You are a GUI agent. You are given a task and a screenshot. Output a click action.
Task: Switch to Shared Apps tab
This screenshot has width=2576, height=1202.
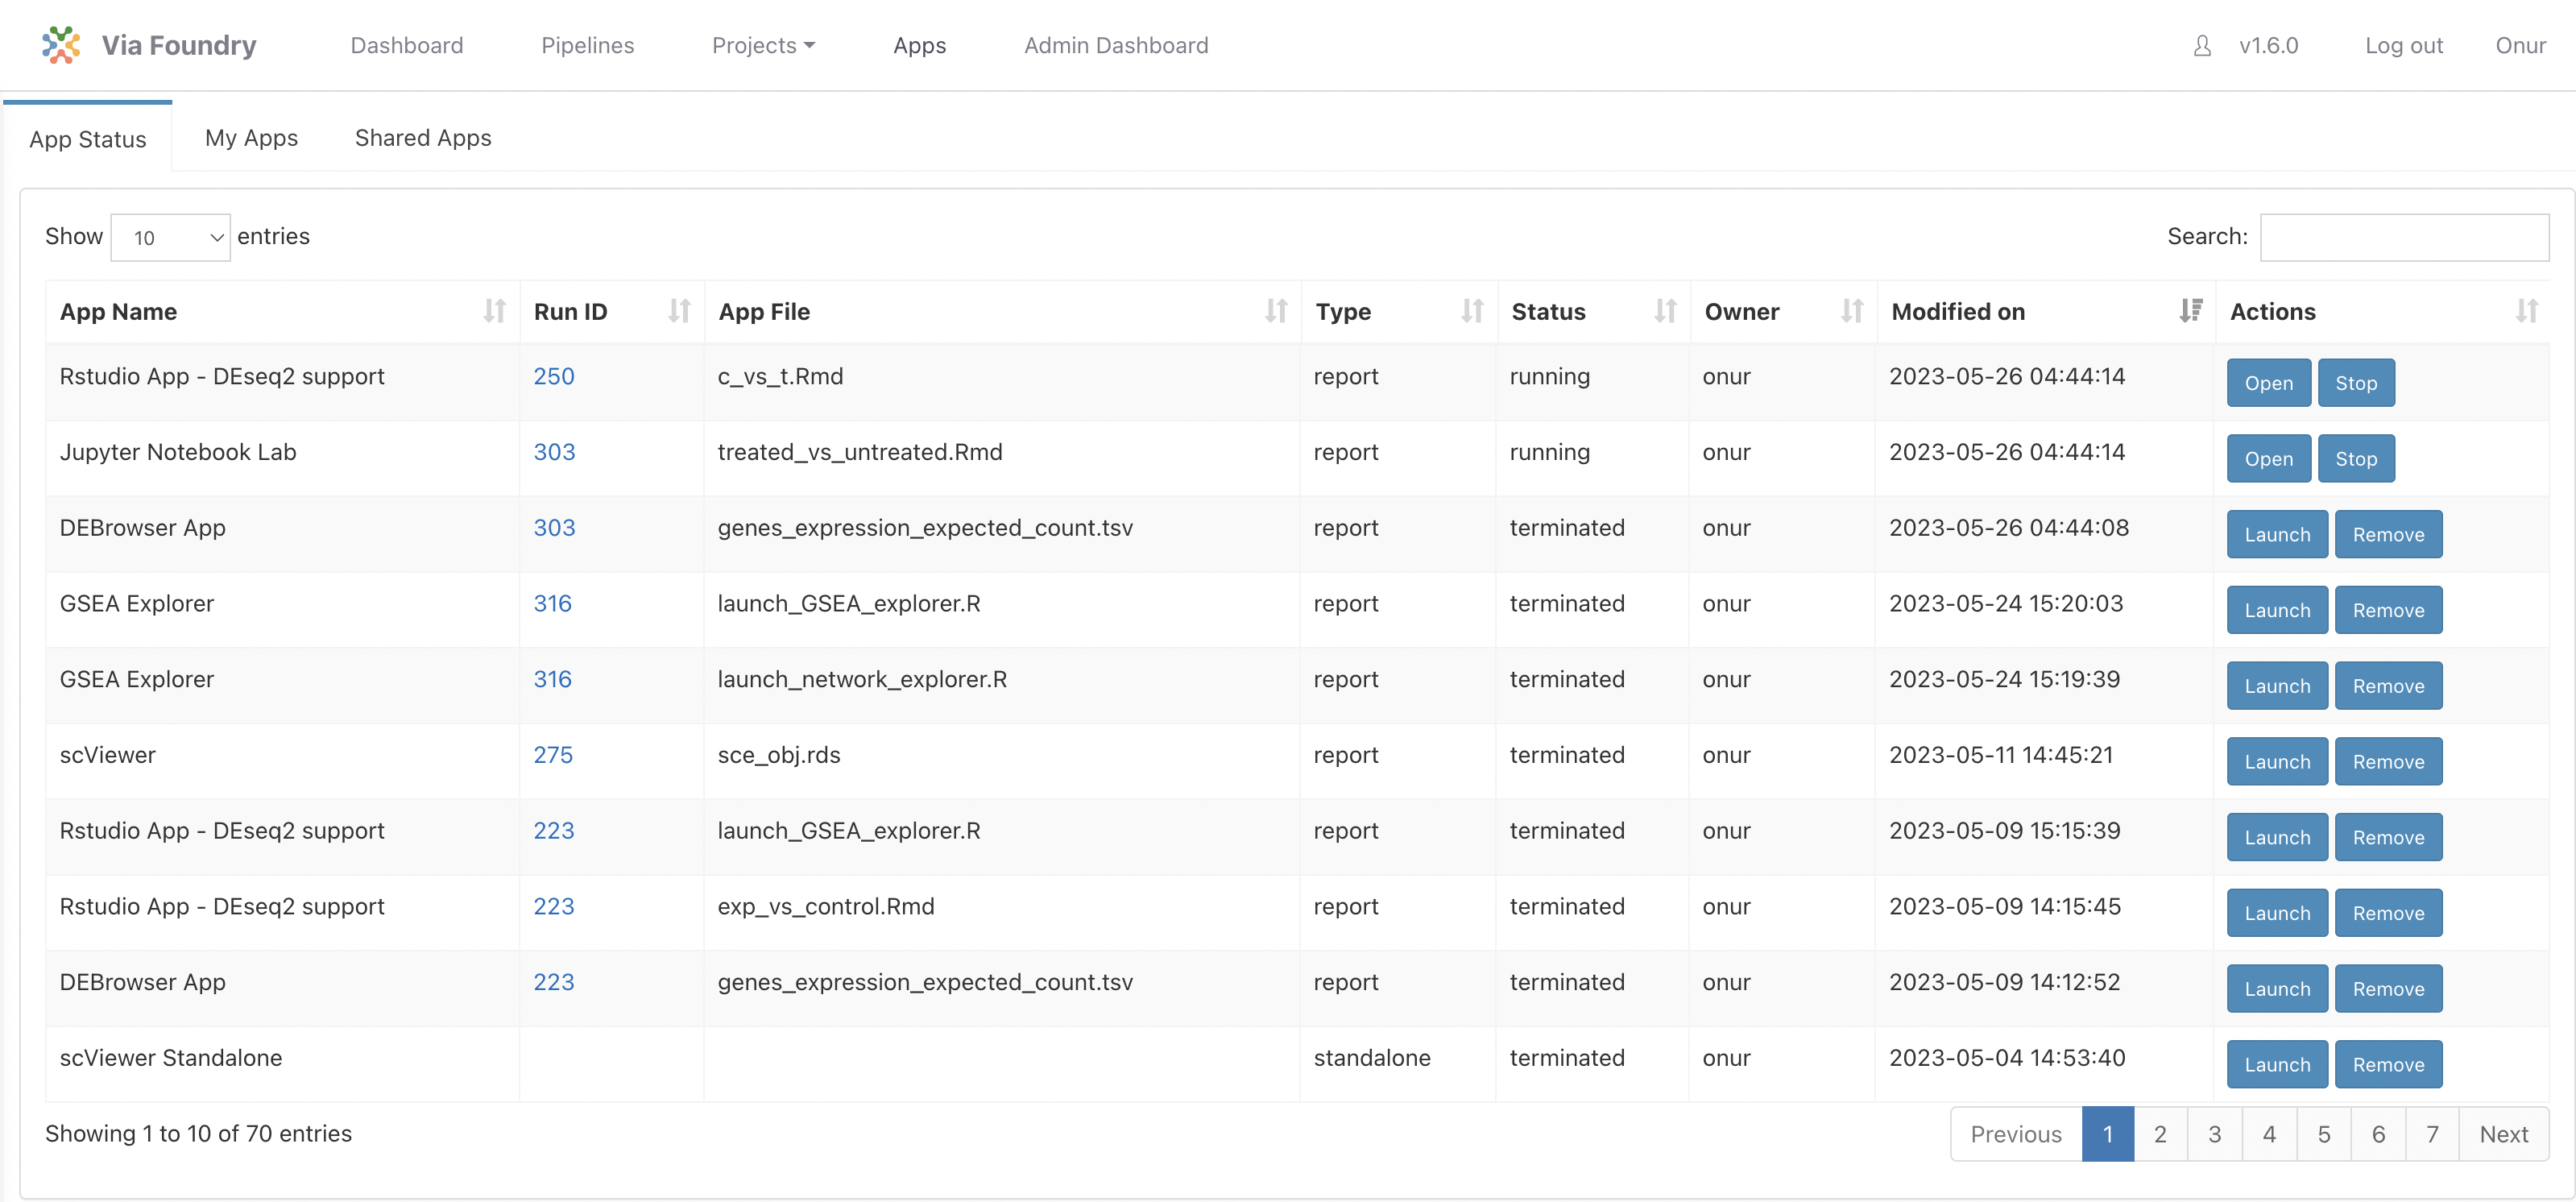pyautogui.click(x=423, y=138)
